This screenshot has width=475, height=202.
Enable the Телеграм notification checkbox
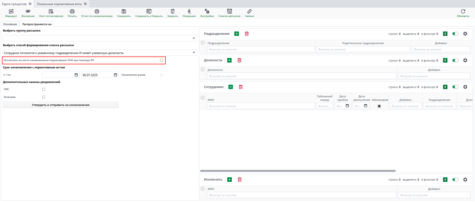44,97
